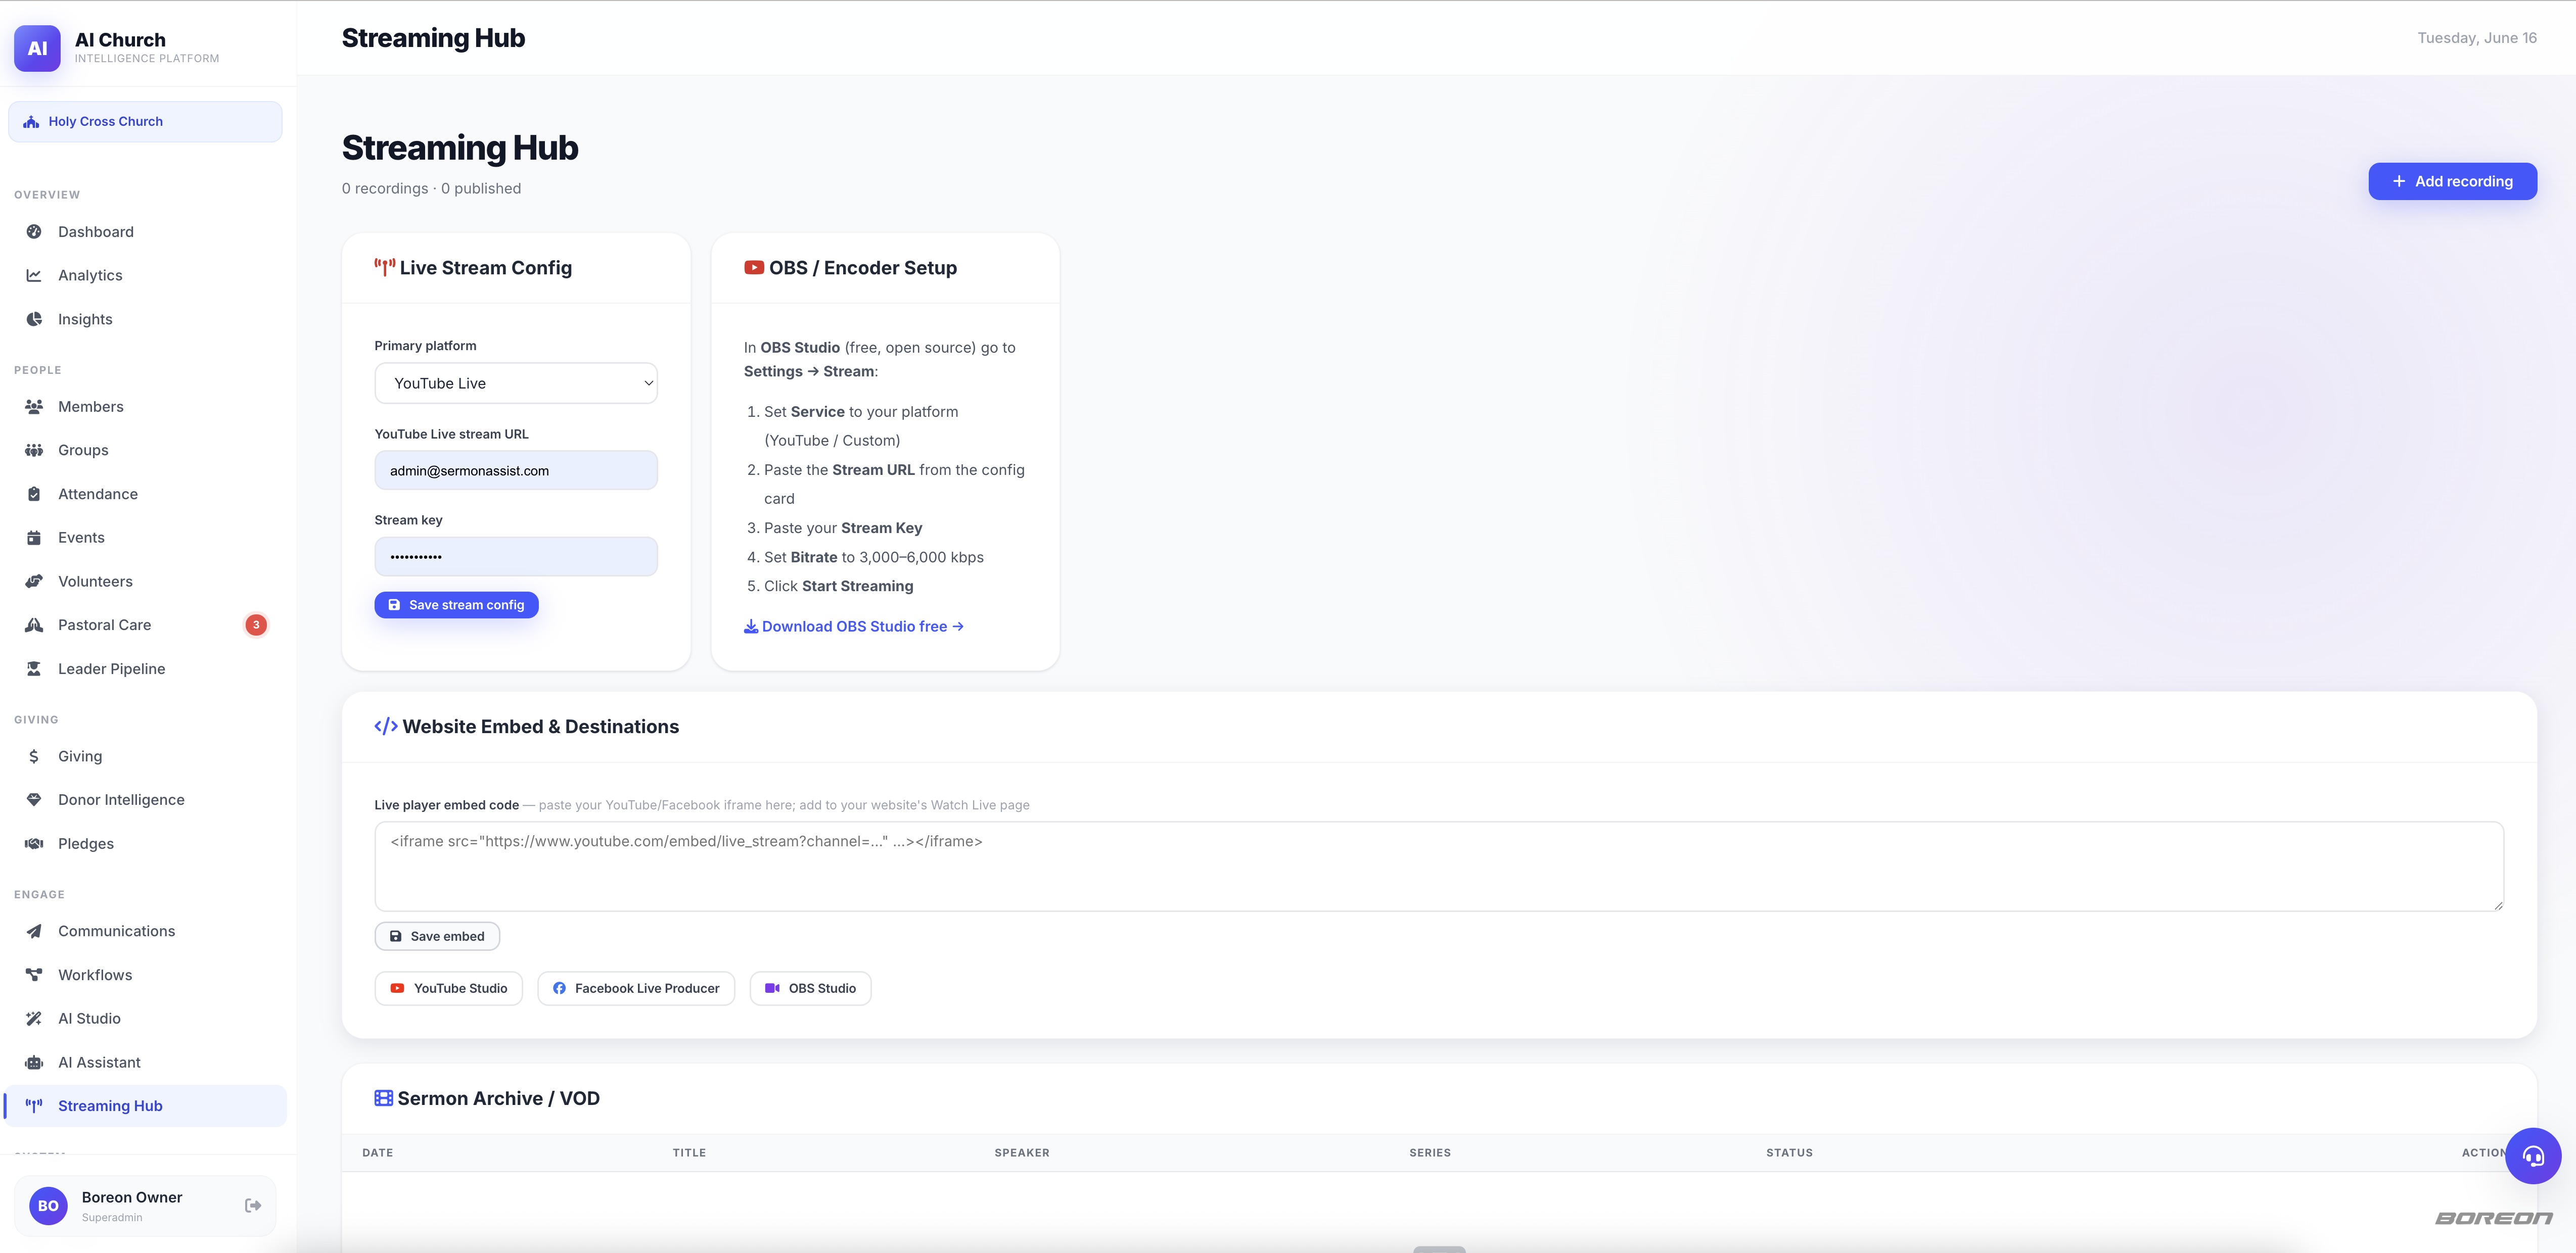This screenshot has width=2576, height=1253.
Task: Click the AI Church logo icon
Action: (37, 47)
